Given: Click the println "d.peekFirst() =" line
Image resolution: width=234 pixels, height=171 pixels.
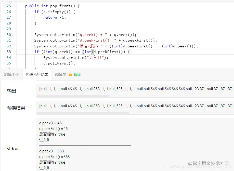Looking at the screenshot, I should pyautogui.click(x=96, y=41).
